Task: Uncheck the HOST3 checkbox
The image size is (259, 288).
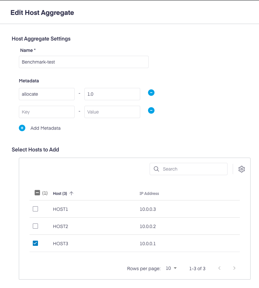Action: 35,243
